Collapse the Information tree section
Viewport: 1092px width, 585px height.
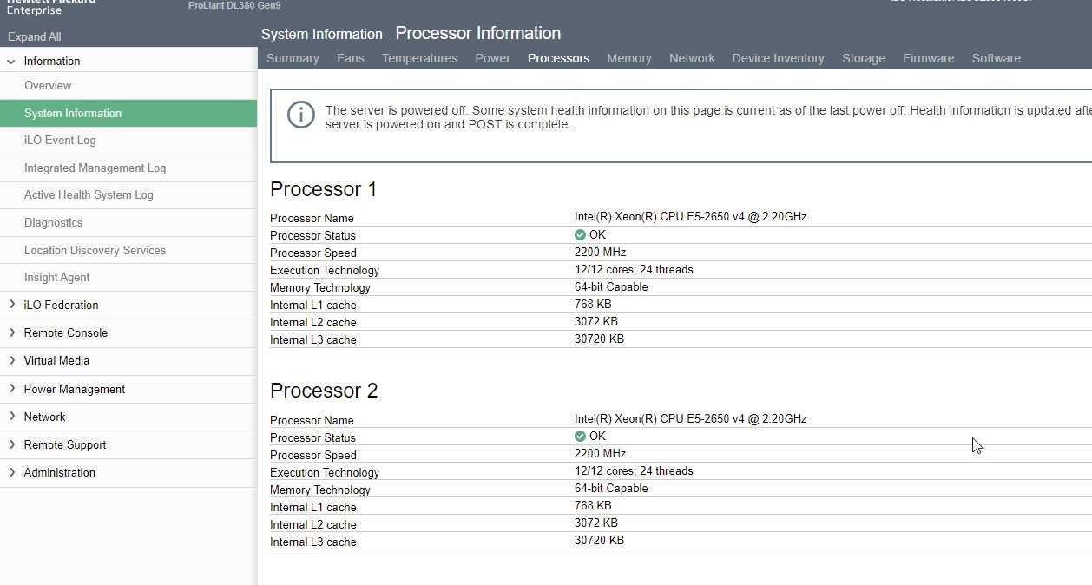coord(11,62)
